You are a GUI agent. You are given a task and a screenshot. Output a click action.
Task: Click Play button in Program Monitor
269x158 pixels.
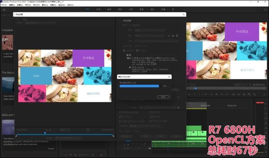coord(216,95)
